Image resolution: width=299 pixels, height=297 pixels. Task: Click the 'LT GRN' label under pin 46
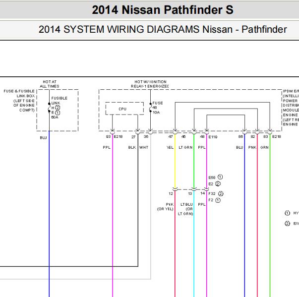(185, 148)
